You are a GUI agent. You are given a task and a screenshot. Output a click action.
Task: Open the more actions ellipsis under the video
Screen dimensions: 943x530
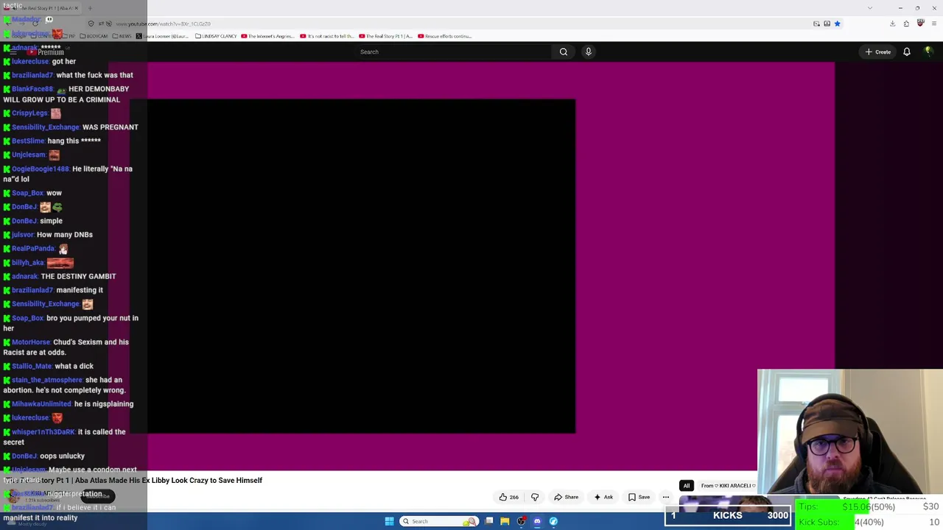[x=665, y=497]
